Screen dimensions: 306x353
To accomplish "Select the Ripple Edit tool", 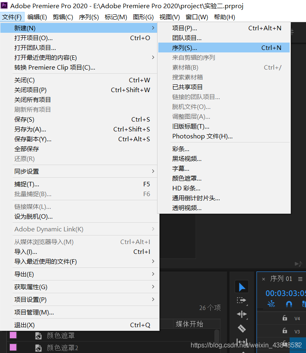I will click(x=242, y=314).
